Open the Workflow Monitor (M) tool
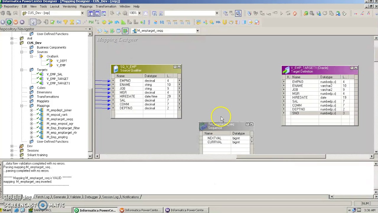 pyautogui.click(x=22, y=22)
